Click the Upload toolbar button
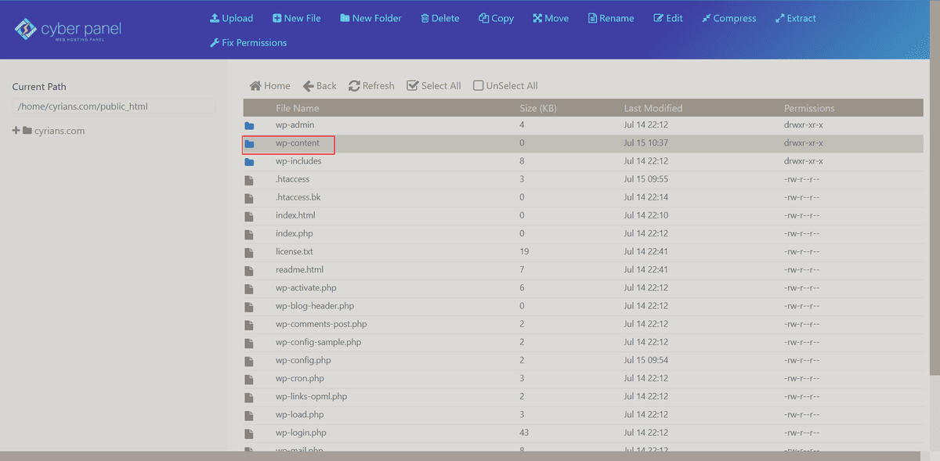 [231, 18]
